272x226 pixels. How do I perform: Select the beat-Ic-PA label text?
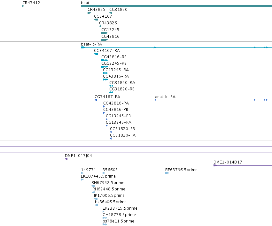165,97
